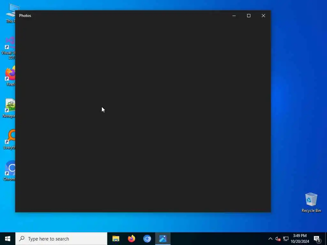The image size is (327, 245).
Task: Minimize the Photos window
Action: click(x=234, y=16)
